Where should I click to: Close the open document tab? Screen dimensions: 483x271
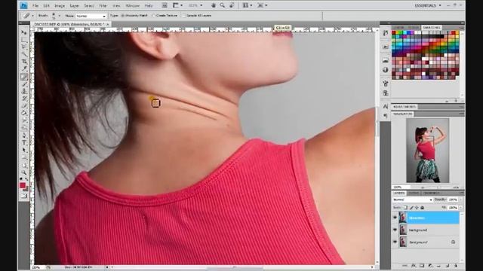click(107, 24)
